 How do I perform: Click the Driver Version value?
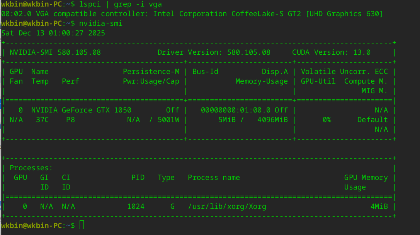249,52
